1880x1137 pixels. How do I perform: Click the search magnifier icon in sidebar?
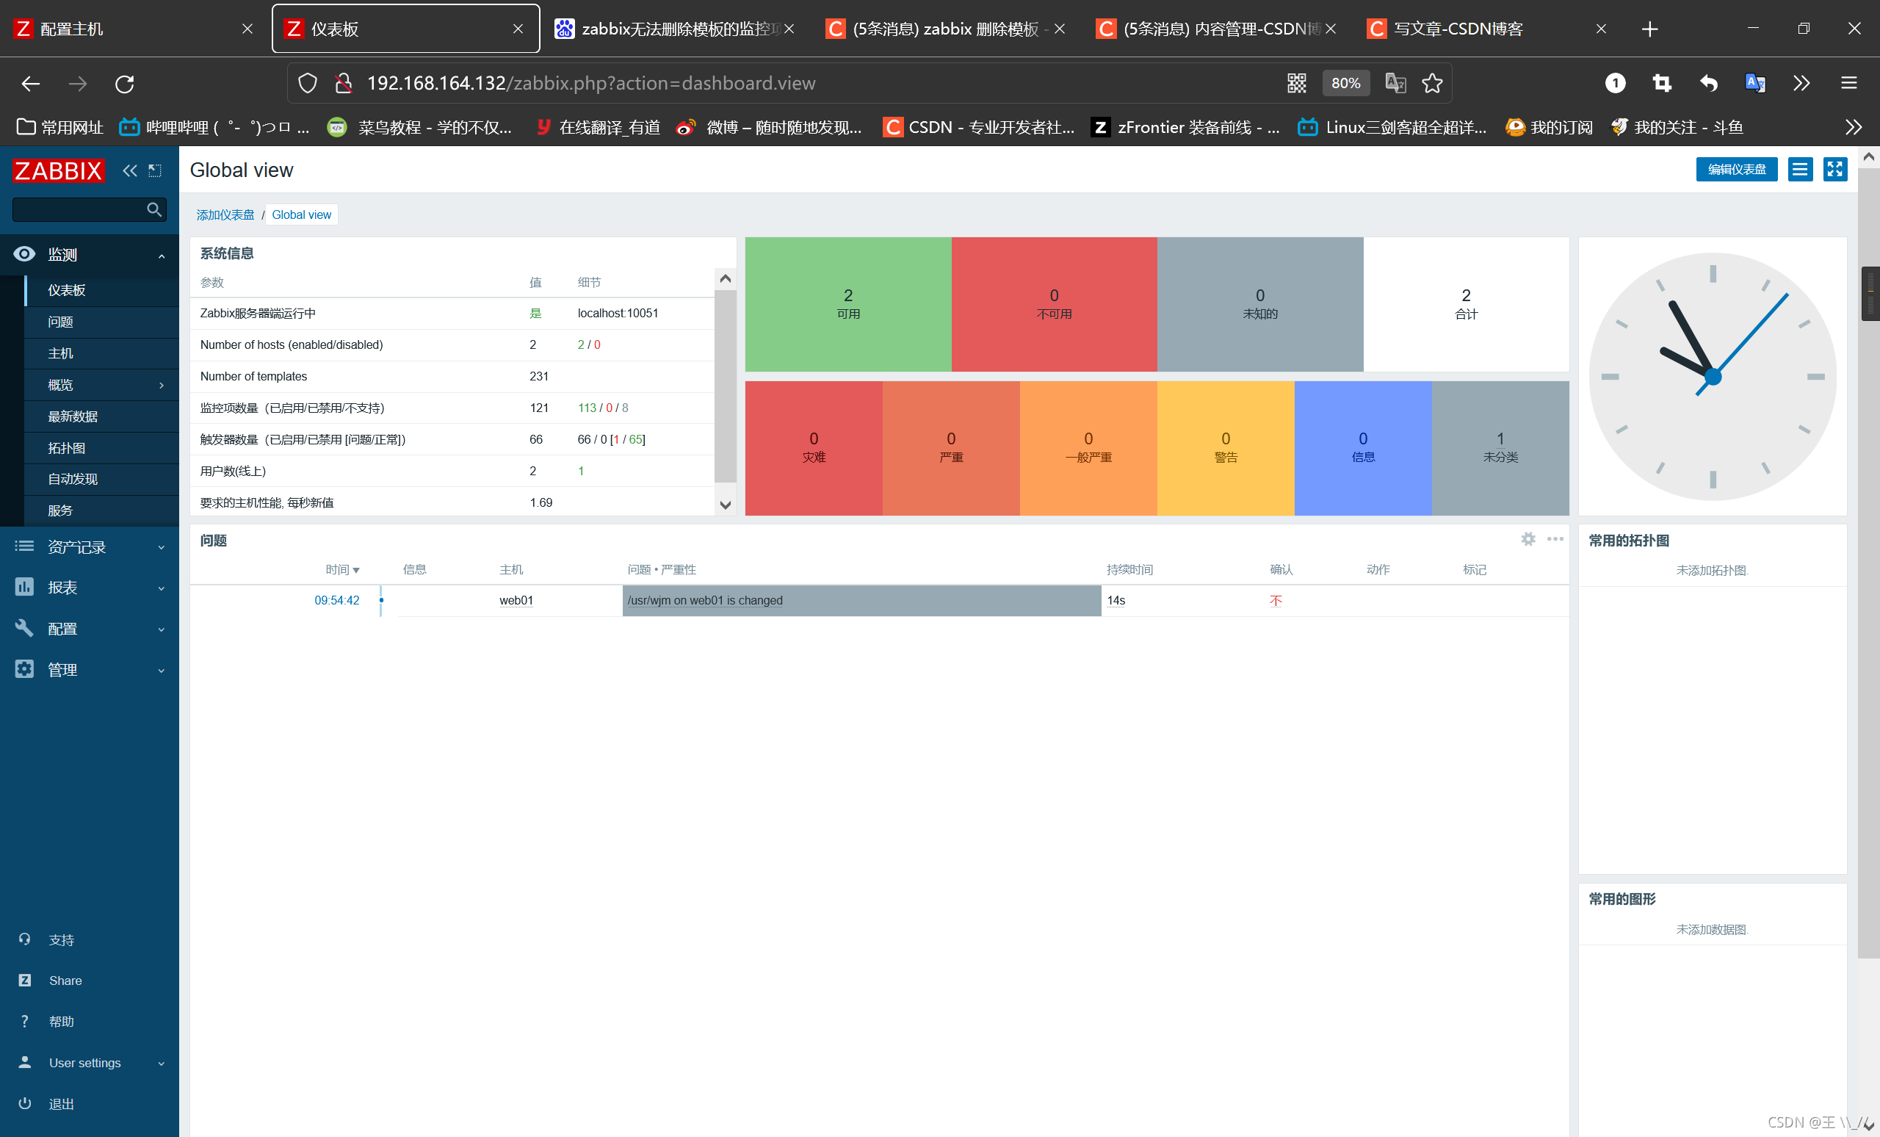coord(153,209)
